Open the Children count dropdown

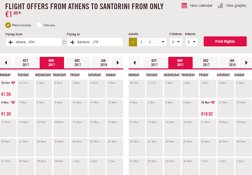[x=176, y=42]
